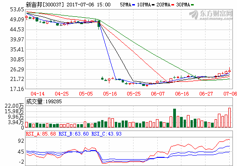Click the 06-27 date label
Image resolution: width=237 pixels, height=166 pixels.
[206, 94]
